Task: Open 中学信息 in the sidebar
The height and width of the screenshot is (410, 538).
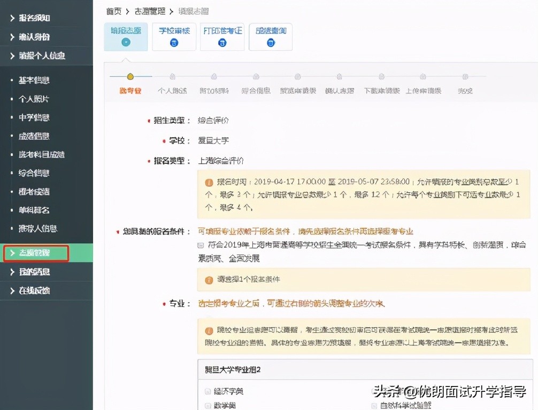Action: pyautogui.click(x=34, y=117)
